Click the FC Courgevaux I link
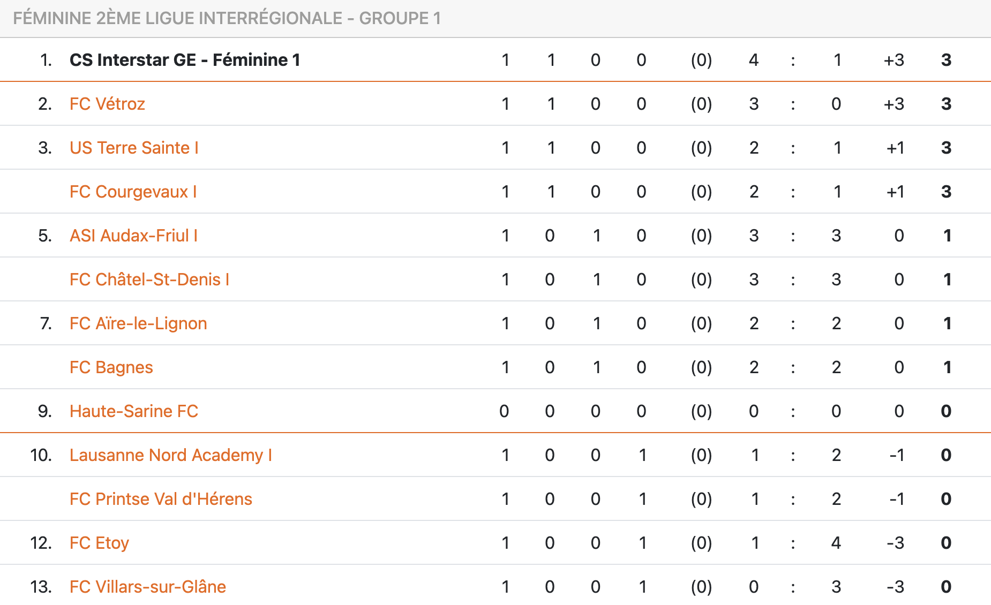 pyautogui.click(x=133, y=192)
